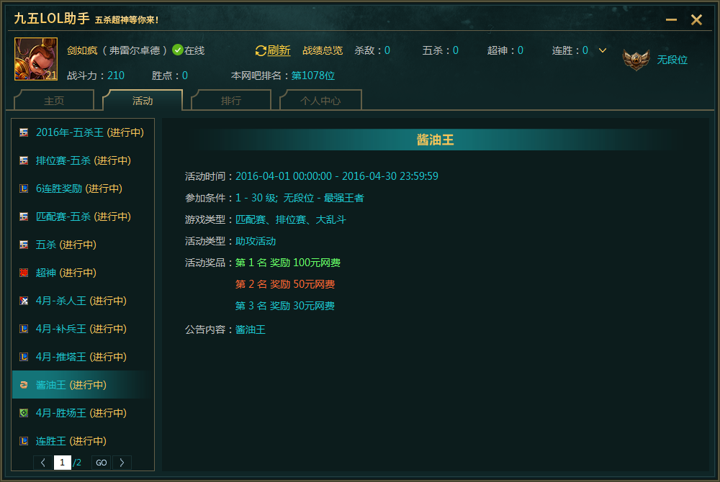
Task: Open 战绩总览 stats overview
Action: [323, 50]
